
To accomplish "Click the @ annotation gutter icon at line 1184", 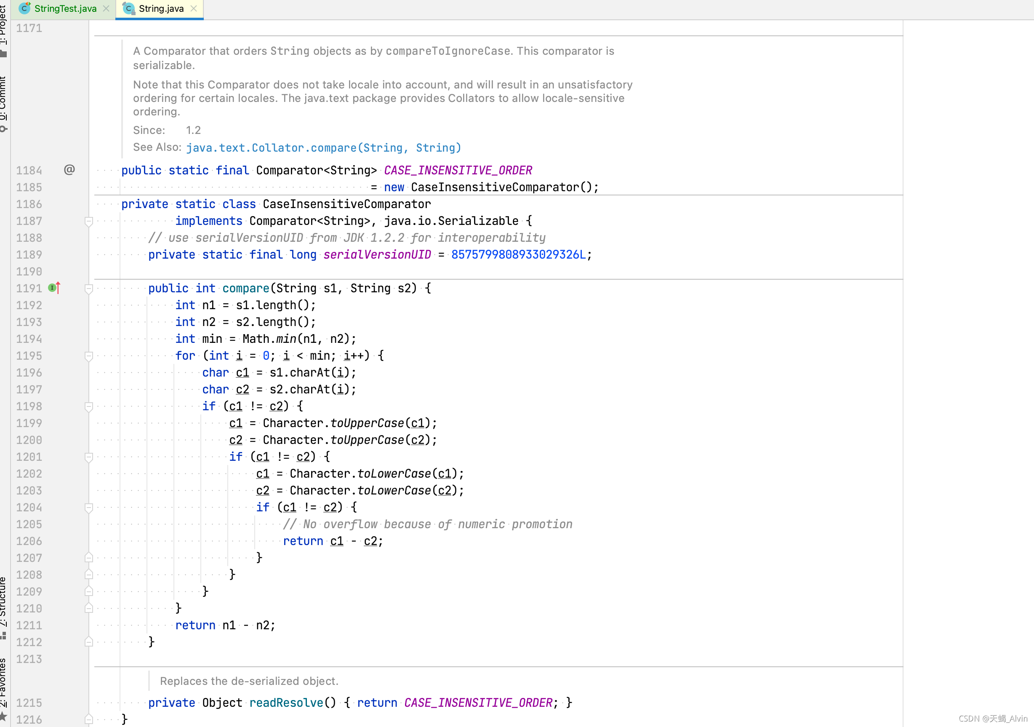I will coord(69,170).
